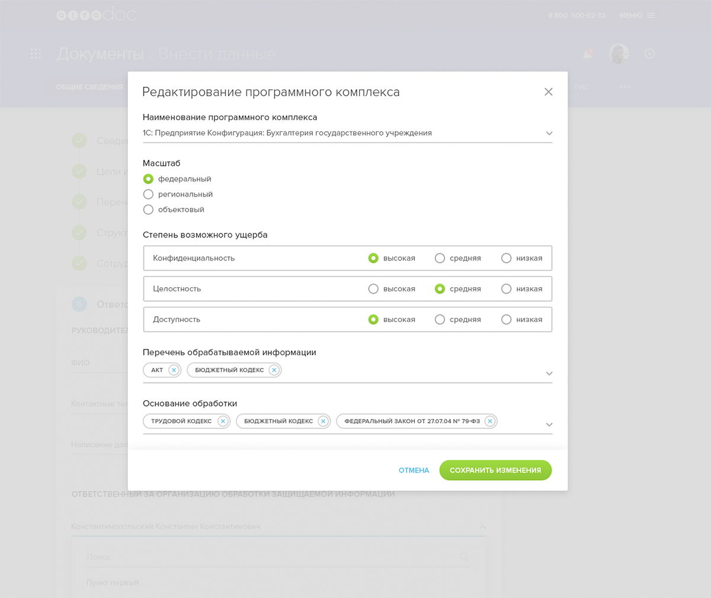Image resolution: width=711 pixels, height=598 pixels.
Task: Remove БЮДЖЕТНЫЙ КОДЕКС tag from Основание обработки
Action: point(323,422)
